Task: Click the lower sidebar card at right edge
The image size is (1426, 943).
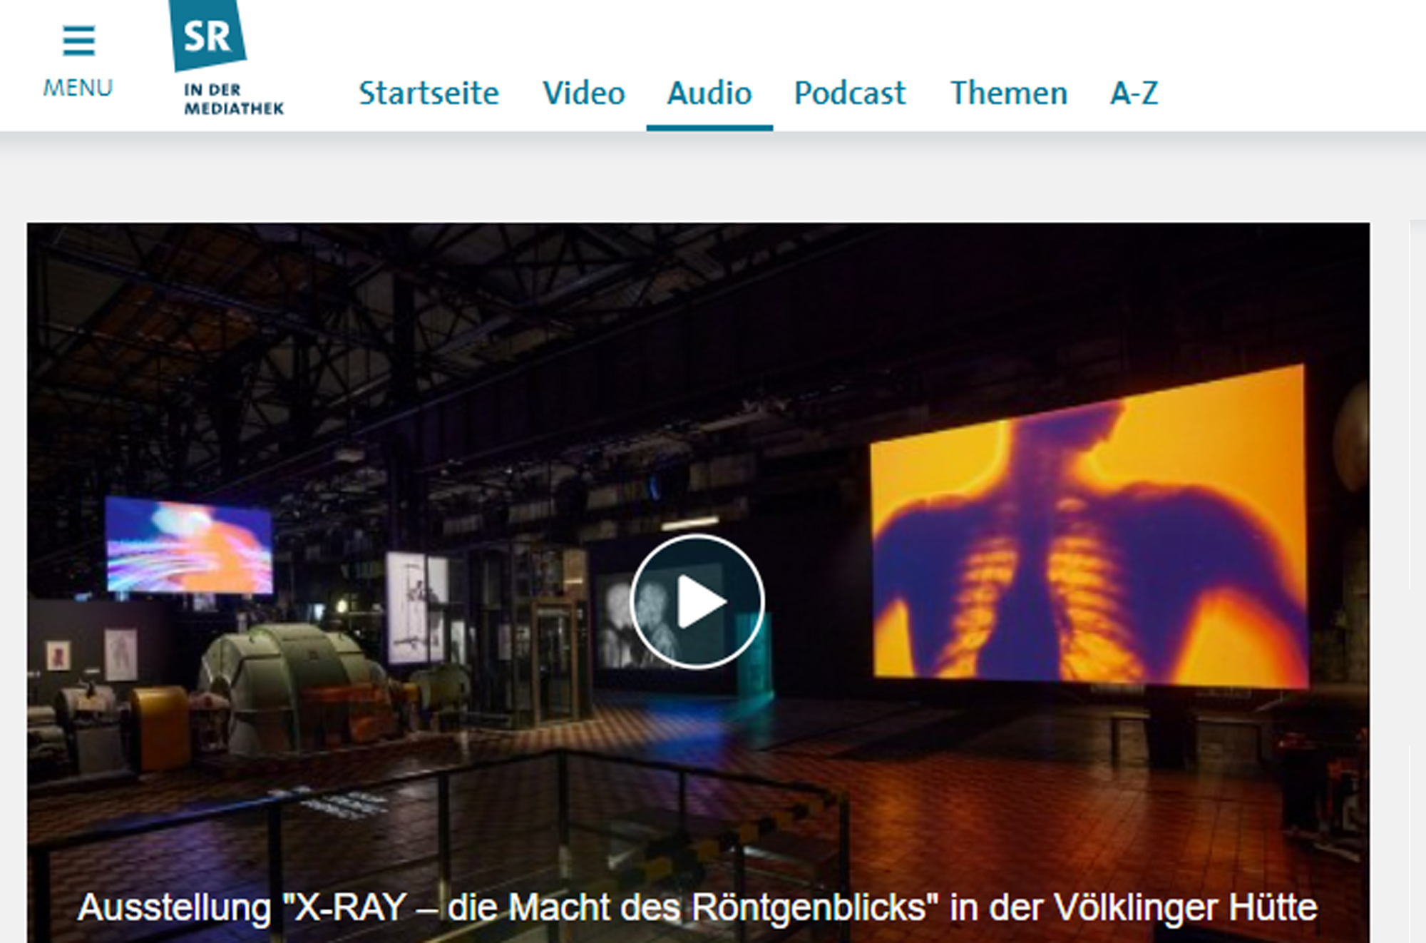Action: pos(1417,842)
